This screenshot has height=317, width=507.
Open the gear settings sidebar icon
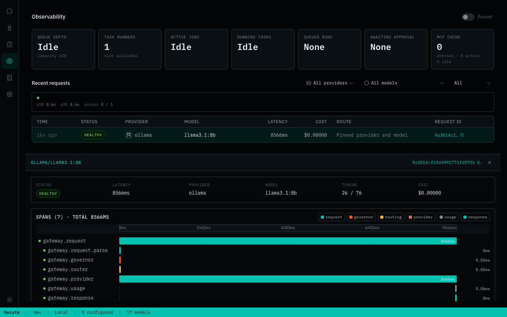tap(10, 94)
